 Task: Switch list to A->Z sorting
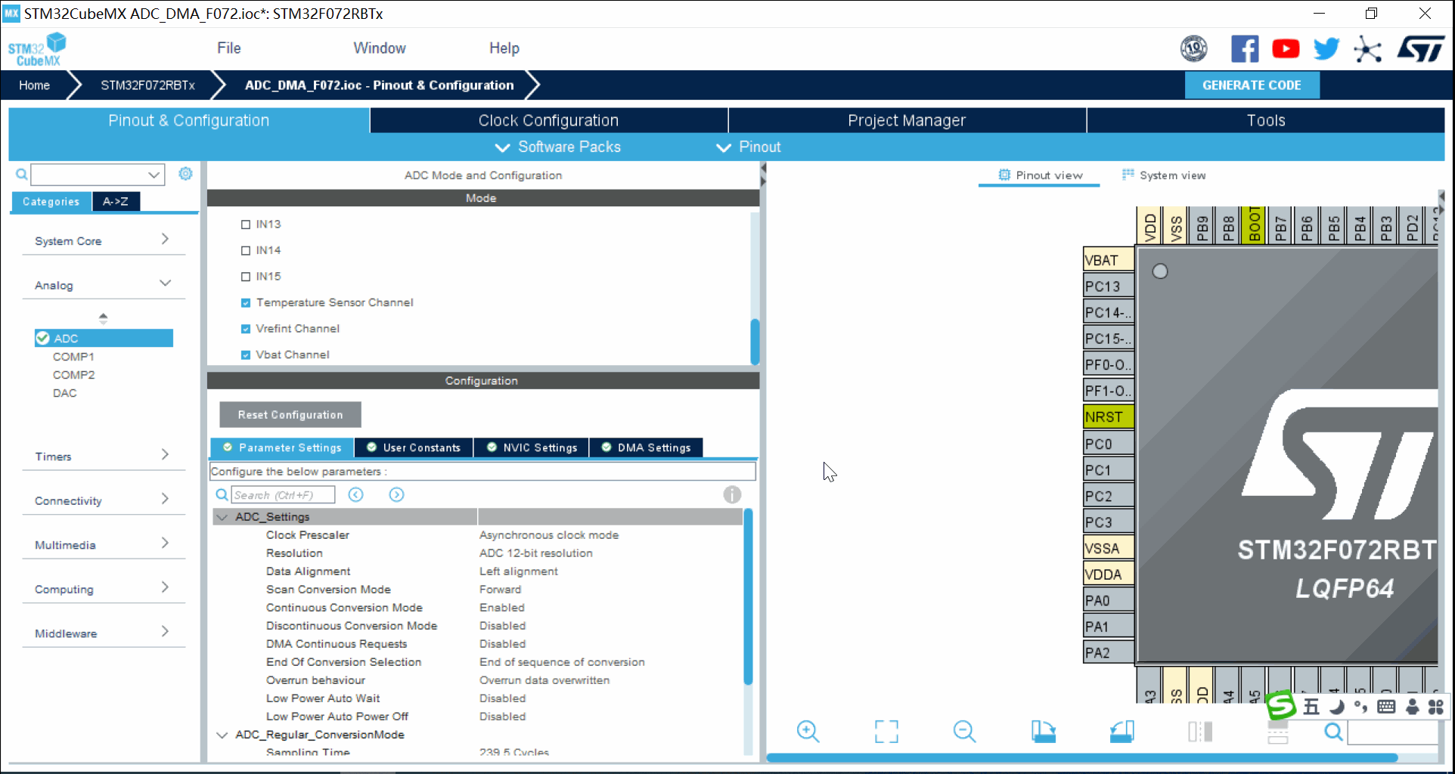116,202
